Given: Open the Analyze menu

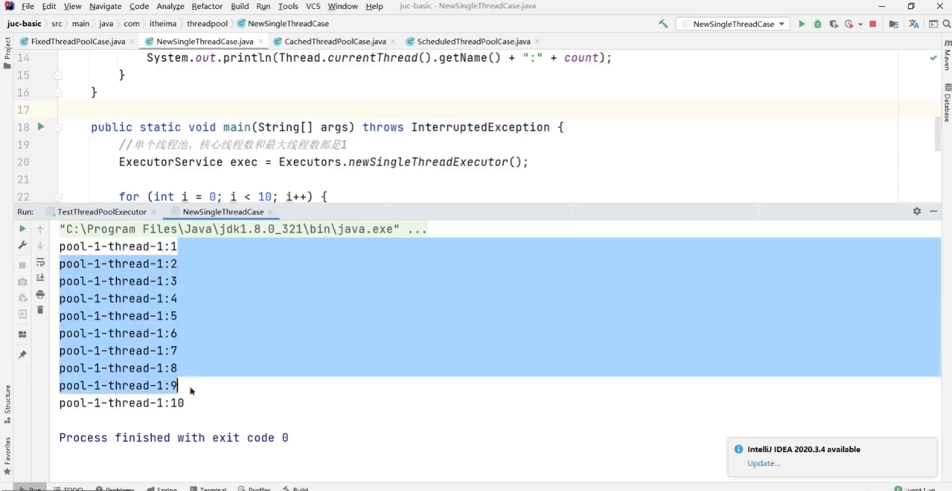Looking at the screenshot, I should click(170, 6).
